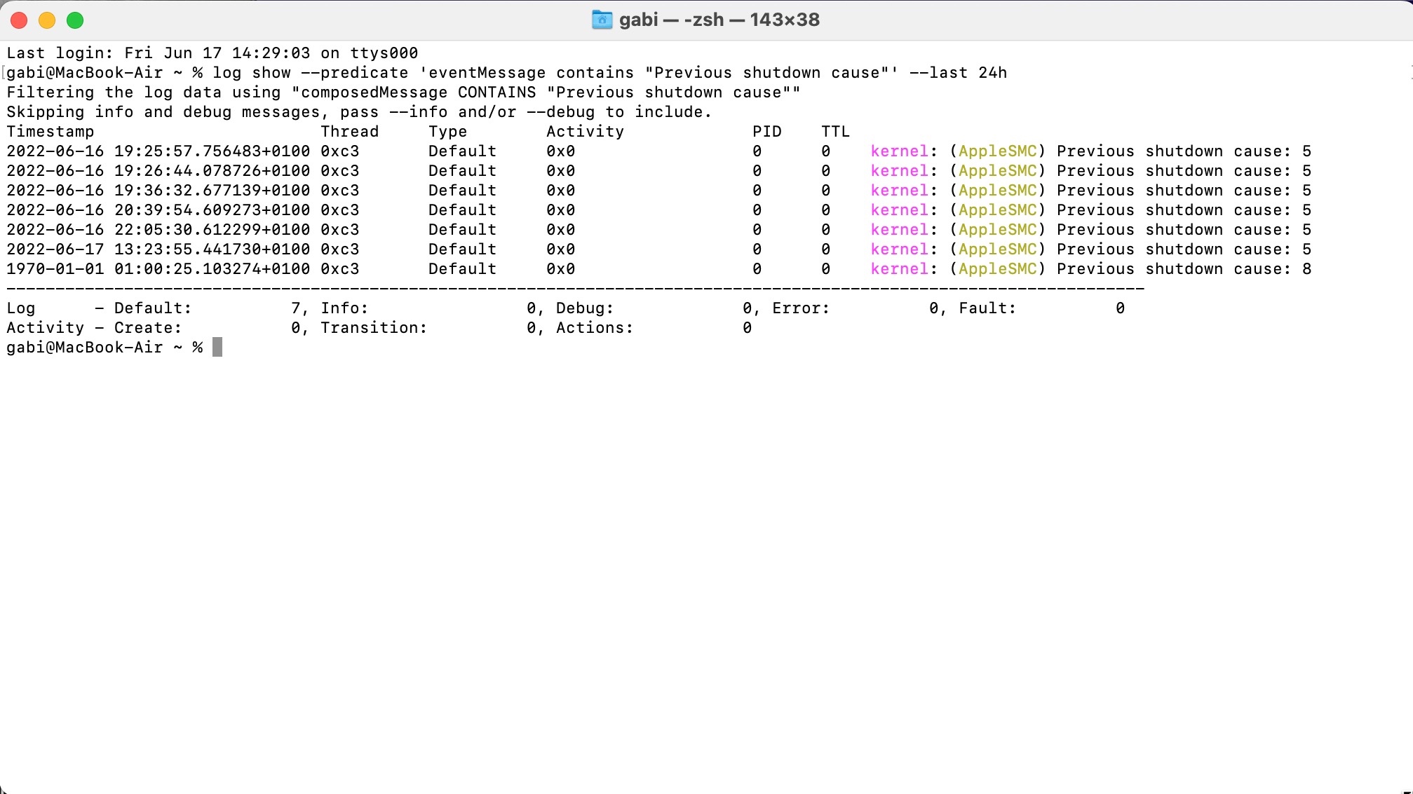Click the red close window button
The image size is (1413, 794).
19,20
